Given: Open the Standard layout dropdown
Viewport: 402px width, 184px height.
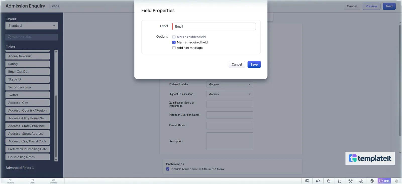Looking at the screenshot, I should click(32, 26).
